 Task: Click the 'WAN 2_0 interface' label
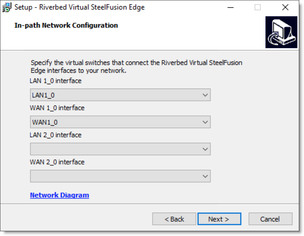(57, 162)
